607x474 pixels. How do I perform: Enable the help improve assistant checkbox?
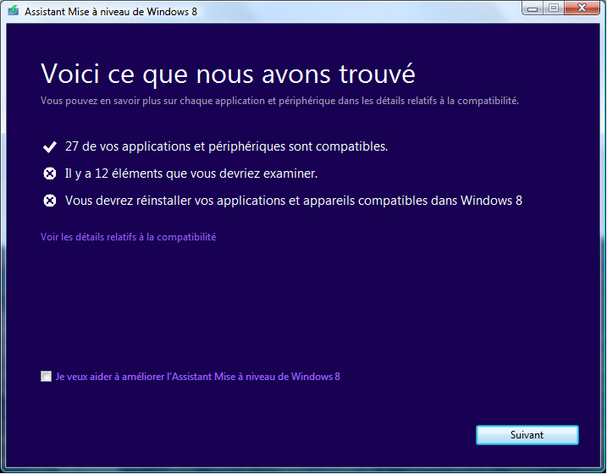46,376
